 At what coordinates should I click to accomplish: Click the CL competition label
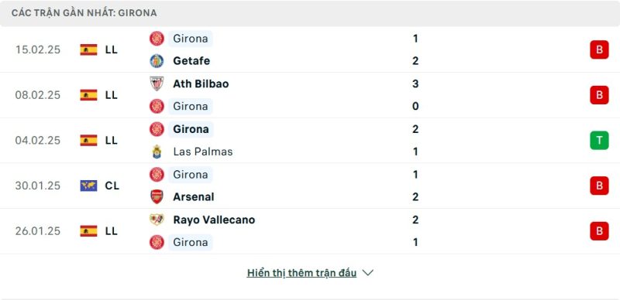[112, 186]
